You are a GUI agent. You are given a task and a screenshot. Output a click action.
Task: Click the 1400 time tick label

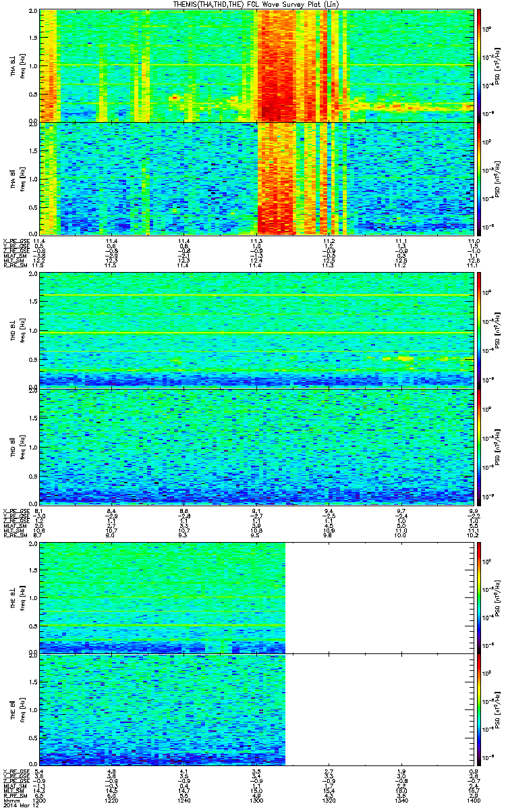[472, 799]
